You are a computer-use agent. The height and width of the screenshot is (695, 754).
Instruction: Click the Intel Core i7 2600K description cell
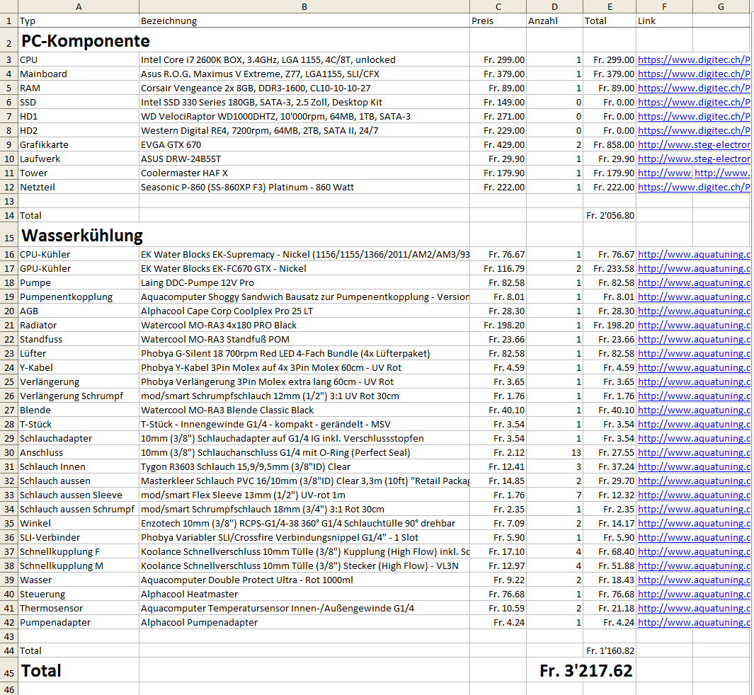(x=304, y=60)
